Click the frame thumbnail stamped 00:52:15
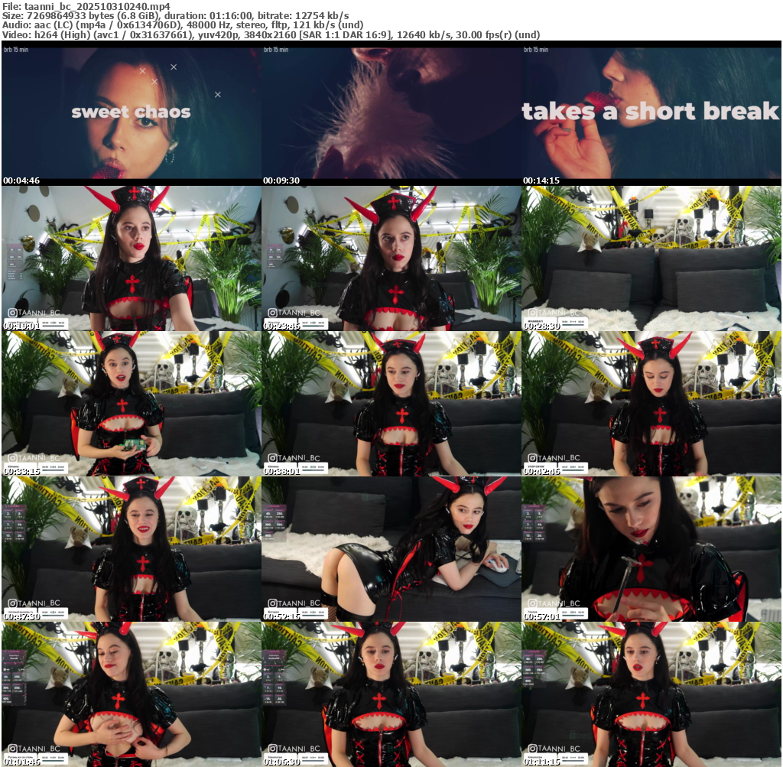 point(391,549)
